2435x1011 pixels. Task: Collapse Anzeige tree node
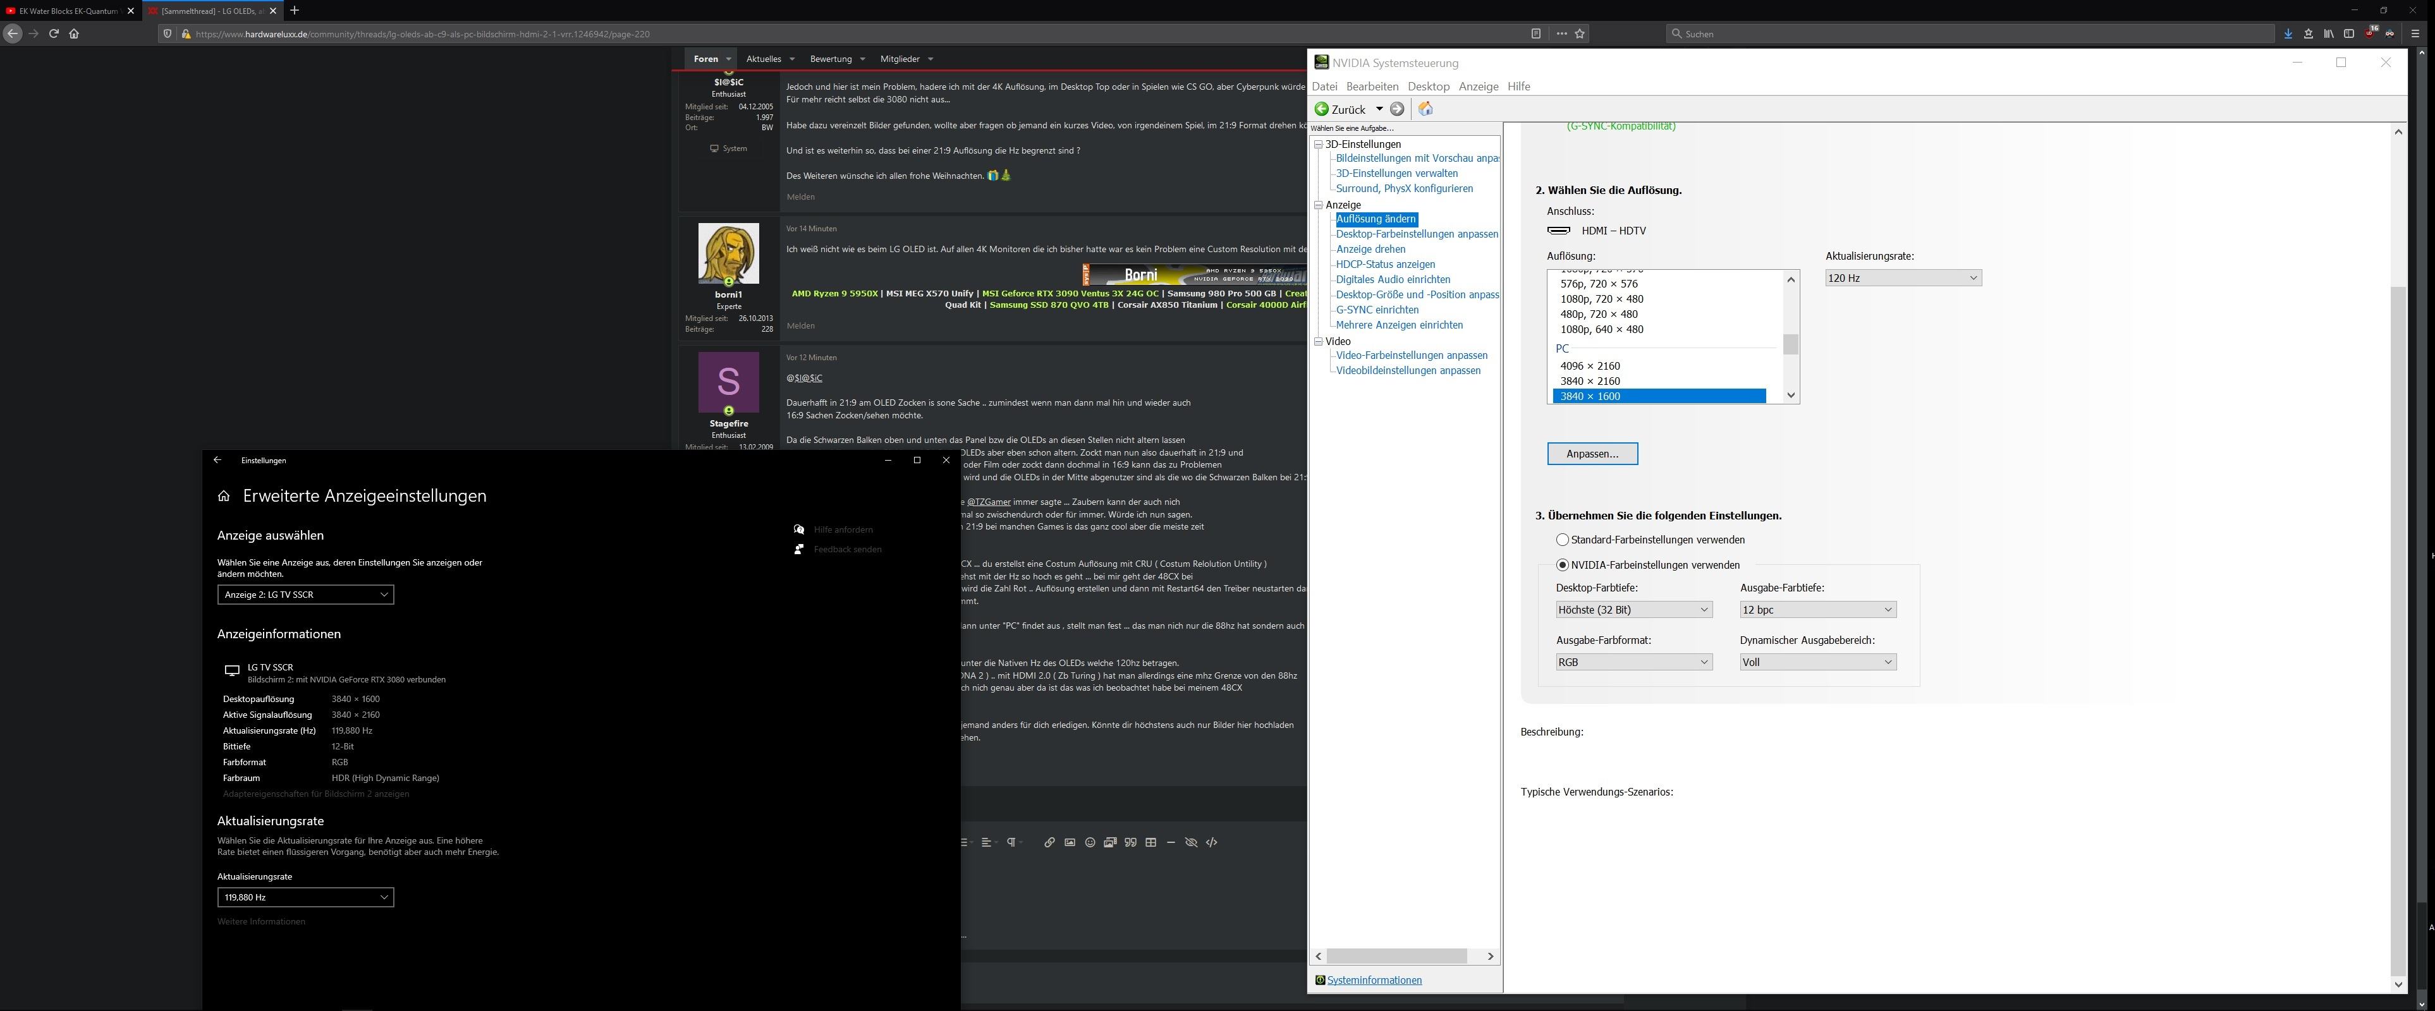pyautogui.click(x=1318, y=205)
